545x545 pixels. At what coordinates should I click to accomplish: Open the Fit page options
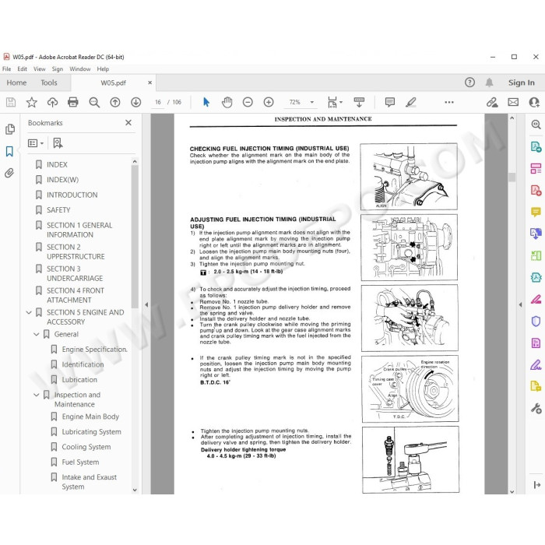point(335,102)
